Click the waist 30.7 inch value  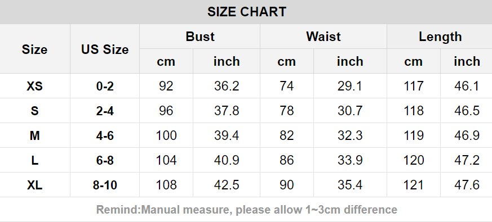[x=350, y=111]
